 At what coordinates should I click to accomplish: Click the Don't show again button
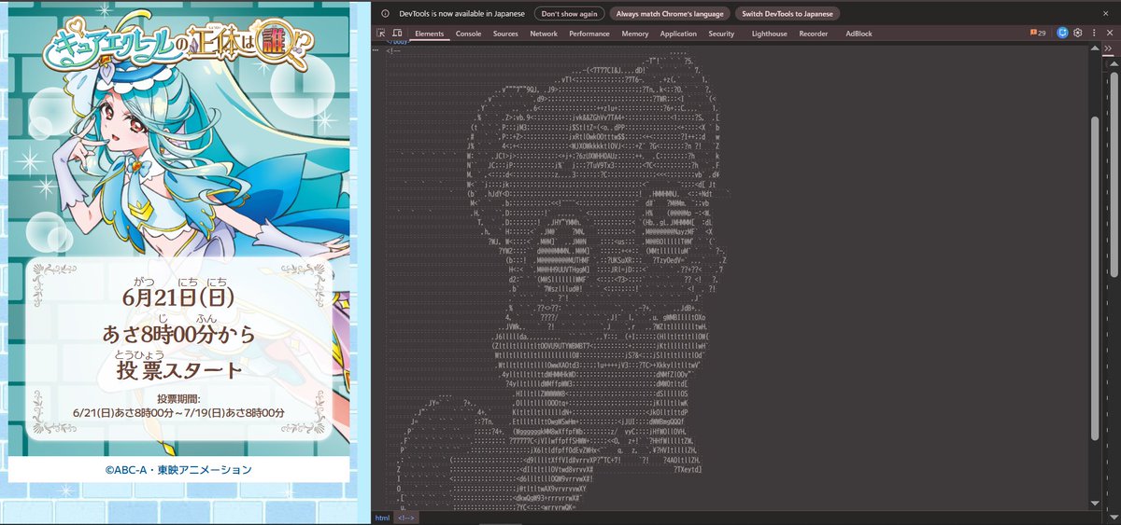pos(570,13)
